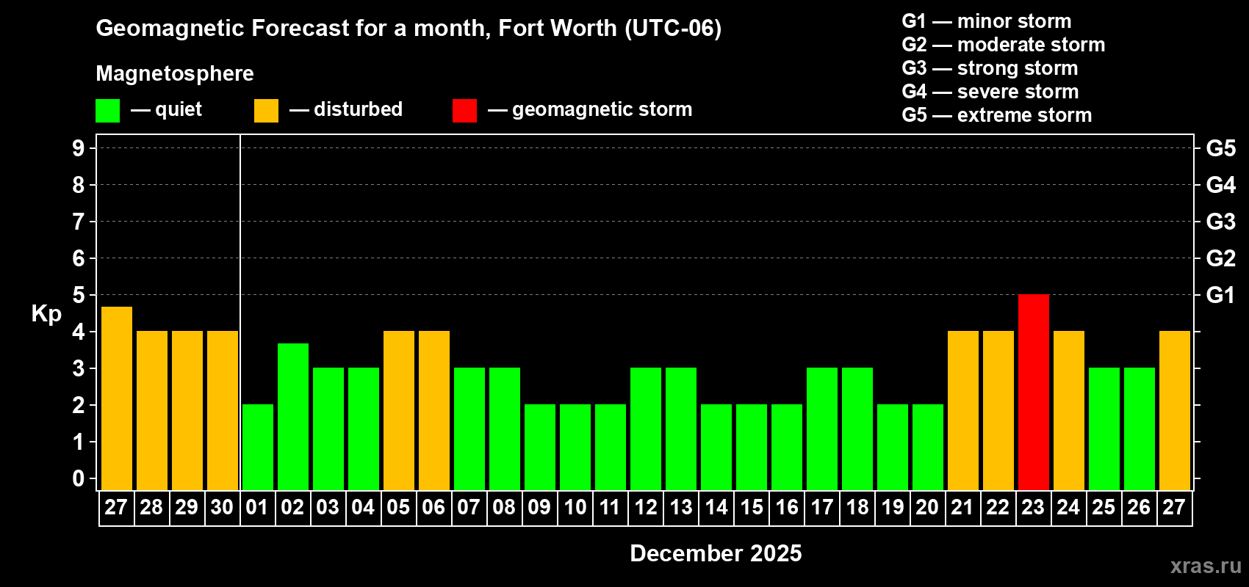The height and width of the screenshot is (587, 1249).
Task: Click the December 2025 month label
Action: coord(716,553)
